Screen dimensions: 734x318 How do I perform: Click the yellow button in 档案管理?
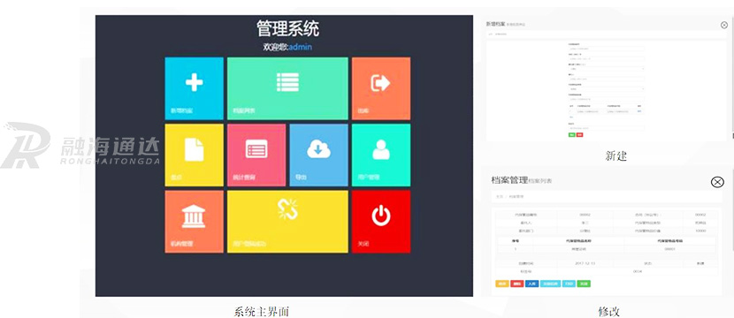tap(502, 284)
